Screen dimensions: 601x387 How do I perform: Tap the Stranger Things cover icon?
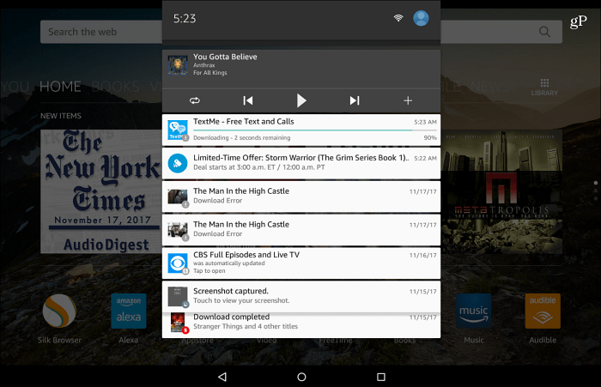178,323
